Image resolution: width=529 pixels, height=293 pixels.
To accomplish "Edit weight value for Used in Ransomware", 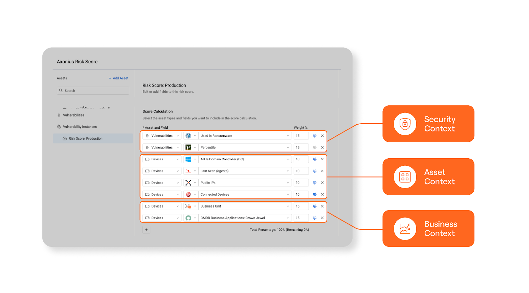I will pos(301,136).
